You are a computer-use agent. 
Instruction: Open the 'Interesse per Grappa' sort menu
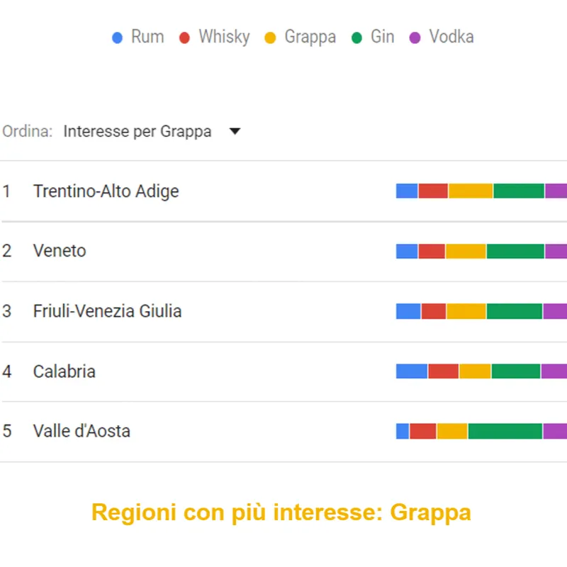137,131
